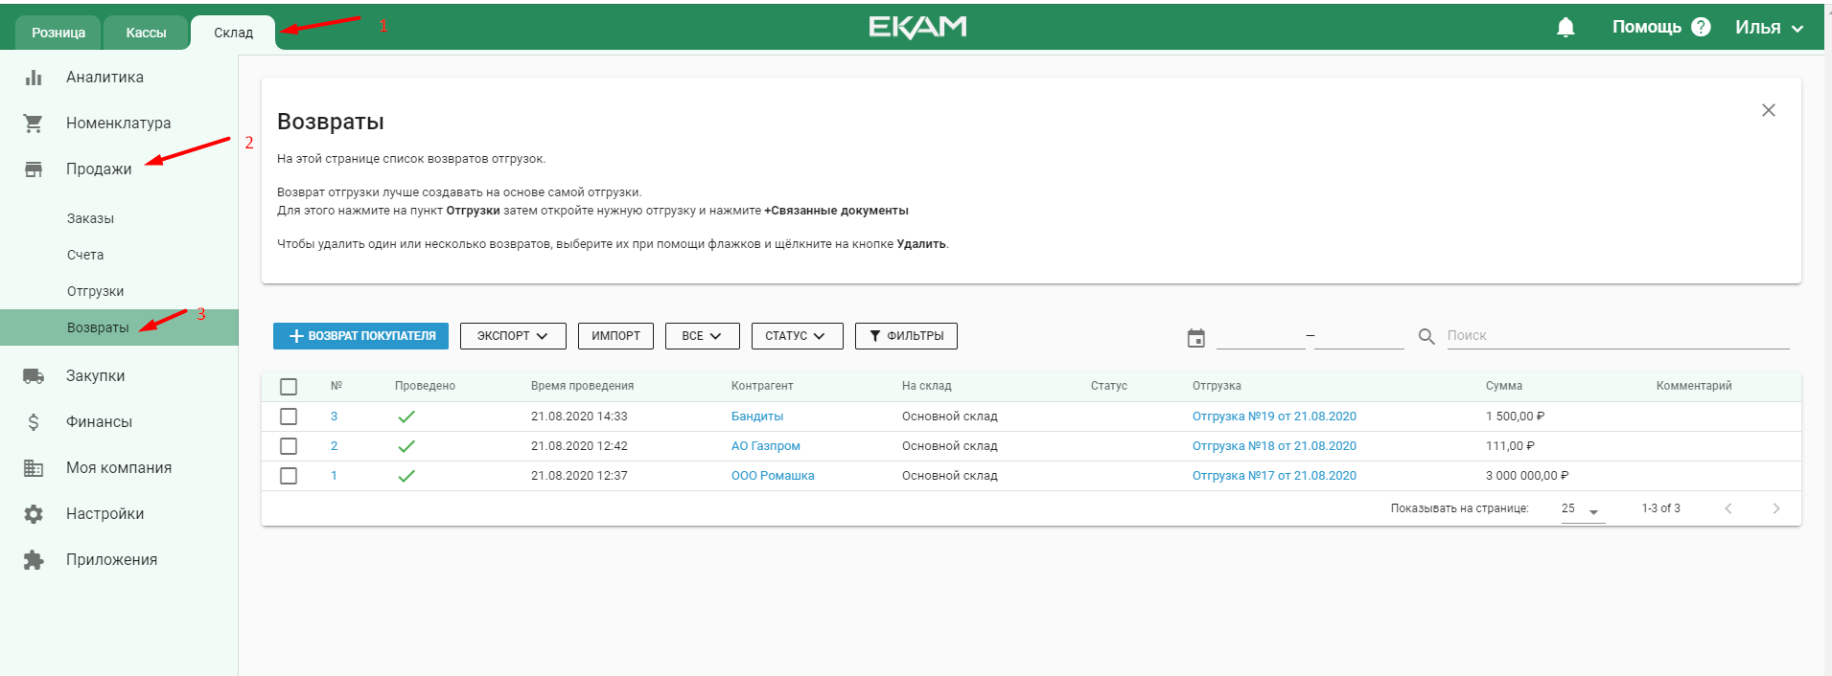Click the start date field
The height and width of the screenshot is (676, 1832).
coord(1261,336)
